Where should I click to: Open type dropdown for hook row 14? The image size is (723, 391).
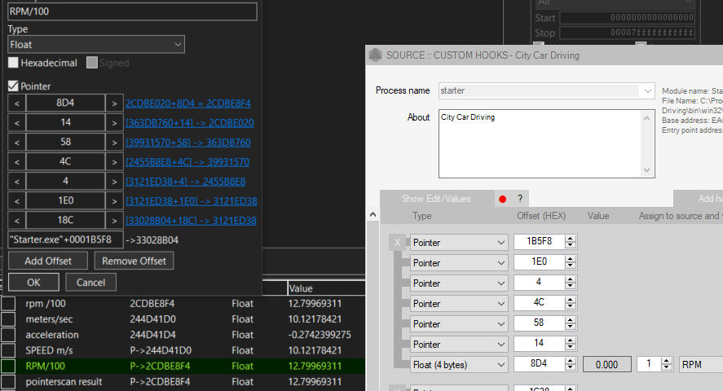[x=459, y=344]
